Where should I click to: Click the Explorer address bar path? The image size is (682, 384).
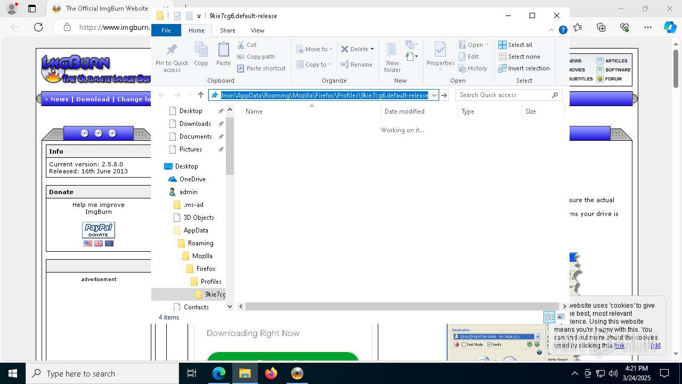323,95
